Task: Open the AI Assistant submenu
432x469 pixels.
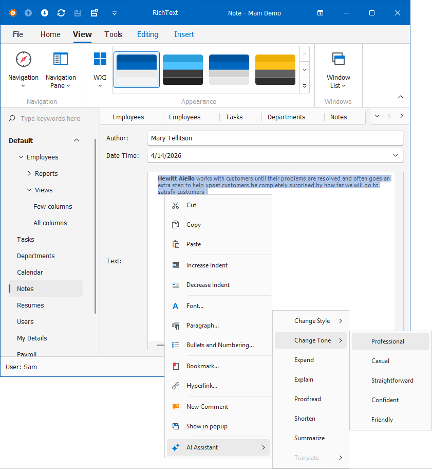Action: point(218,447)
